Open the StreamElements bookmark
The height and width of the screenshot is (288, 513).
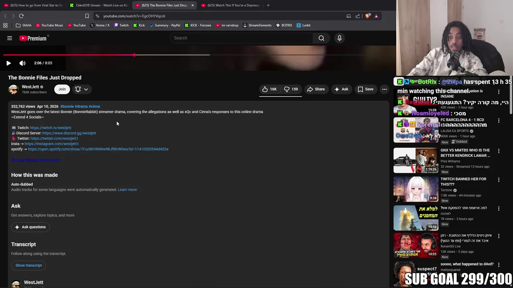pyautogui.click(x=257, y=25)
